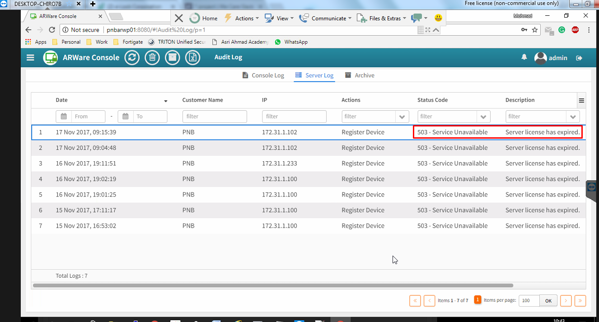599x322 pixels.
Task: Open the grid column menu icon
Action: point(581,101)
